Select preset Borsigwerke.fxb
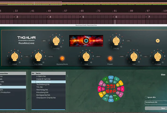 coord(49,95)
